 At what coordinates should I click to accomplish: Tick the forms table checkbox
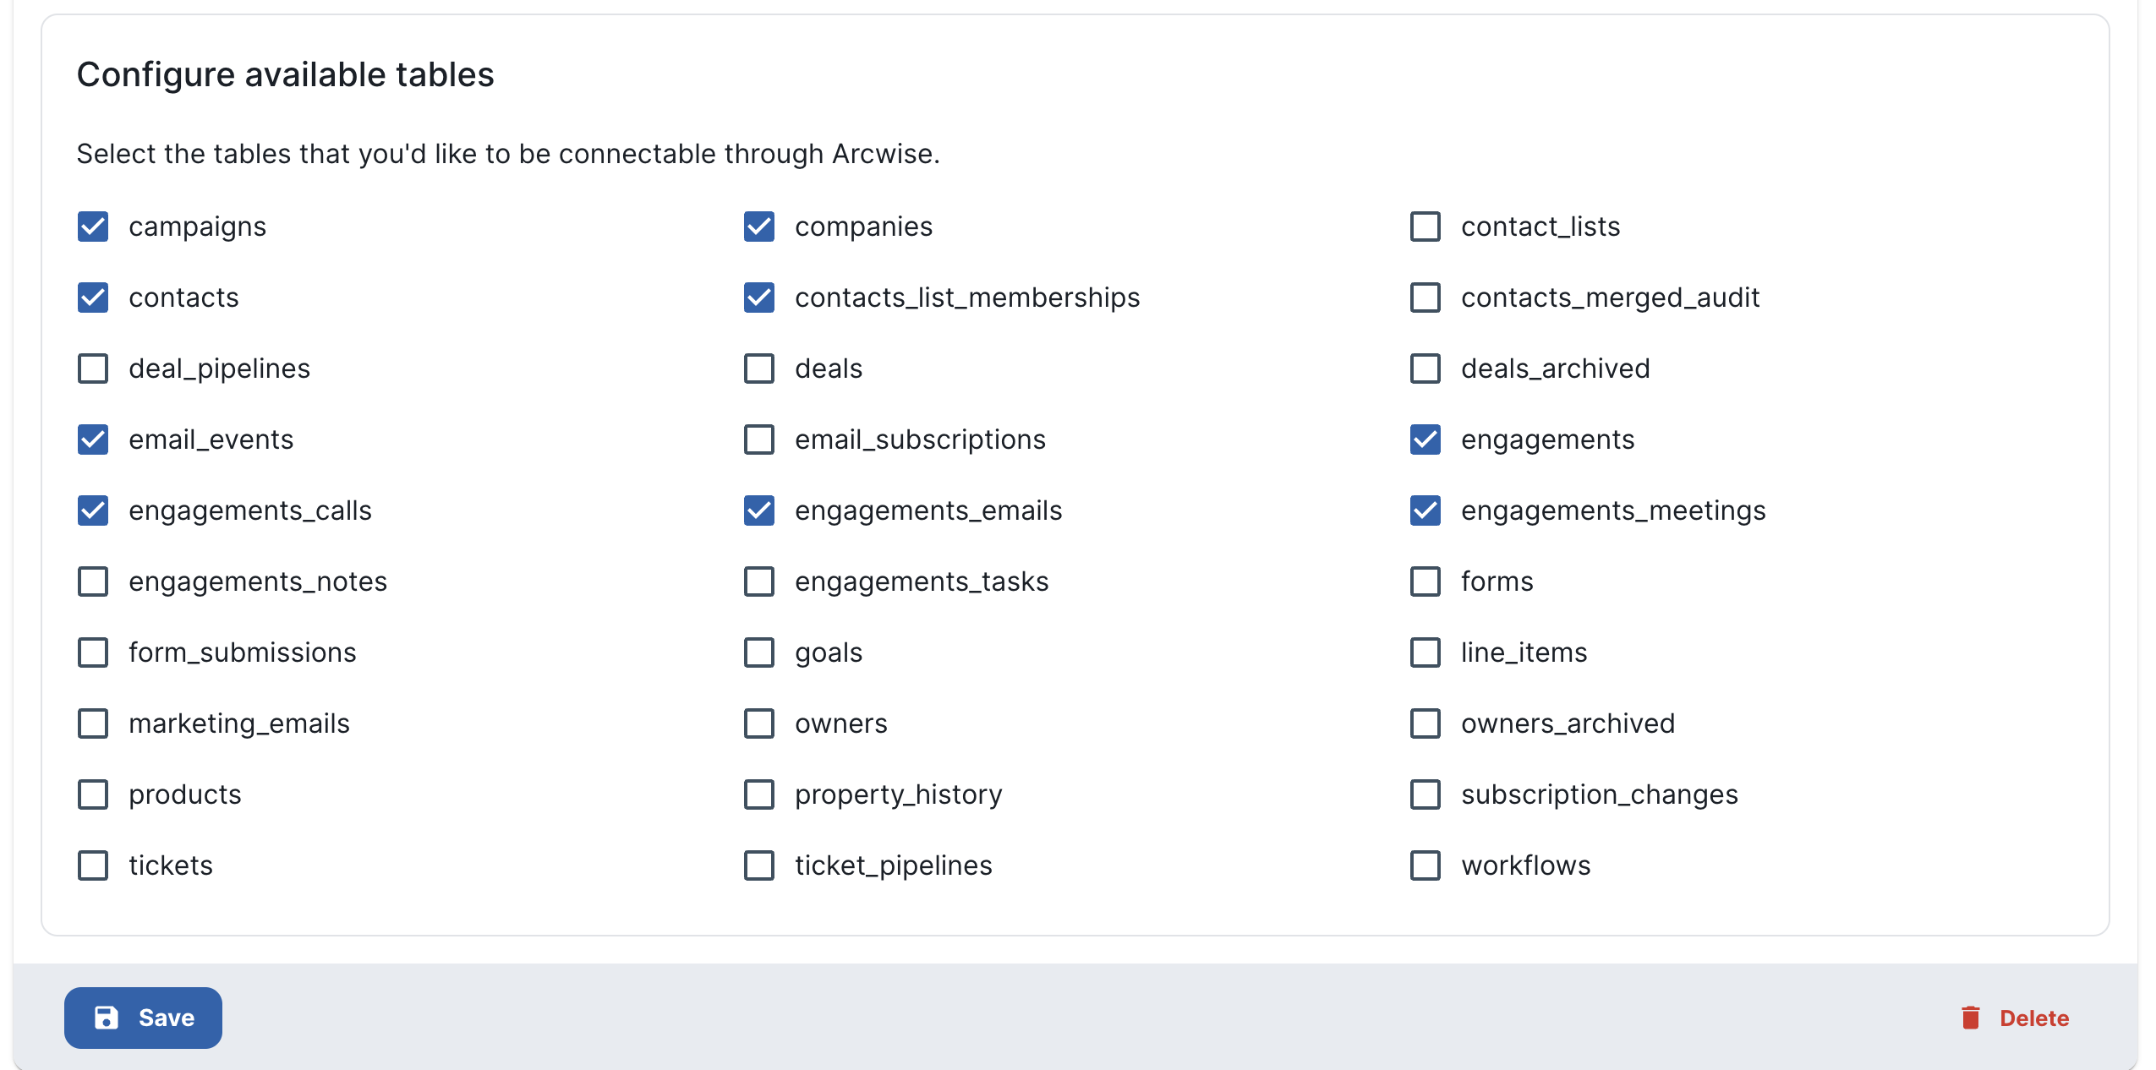(x=1425, y=581)
